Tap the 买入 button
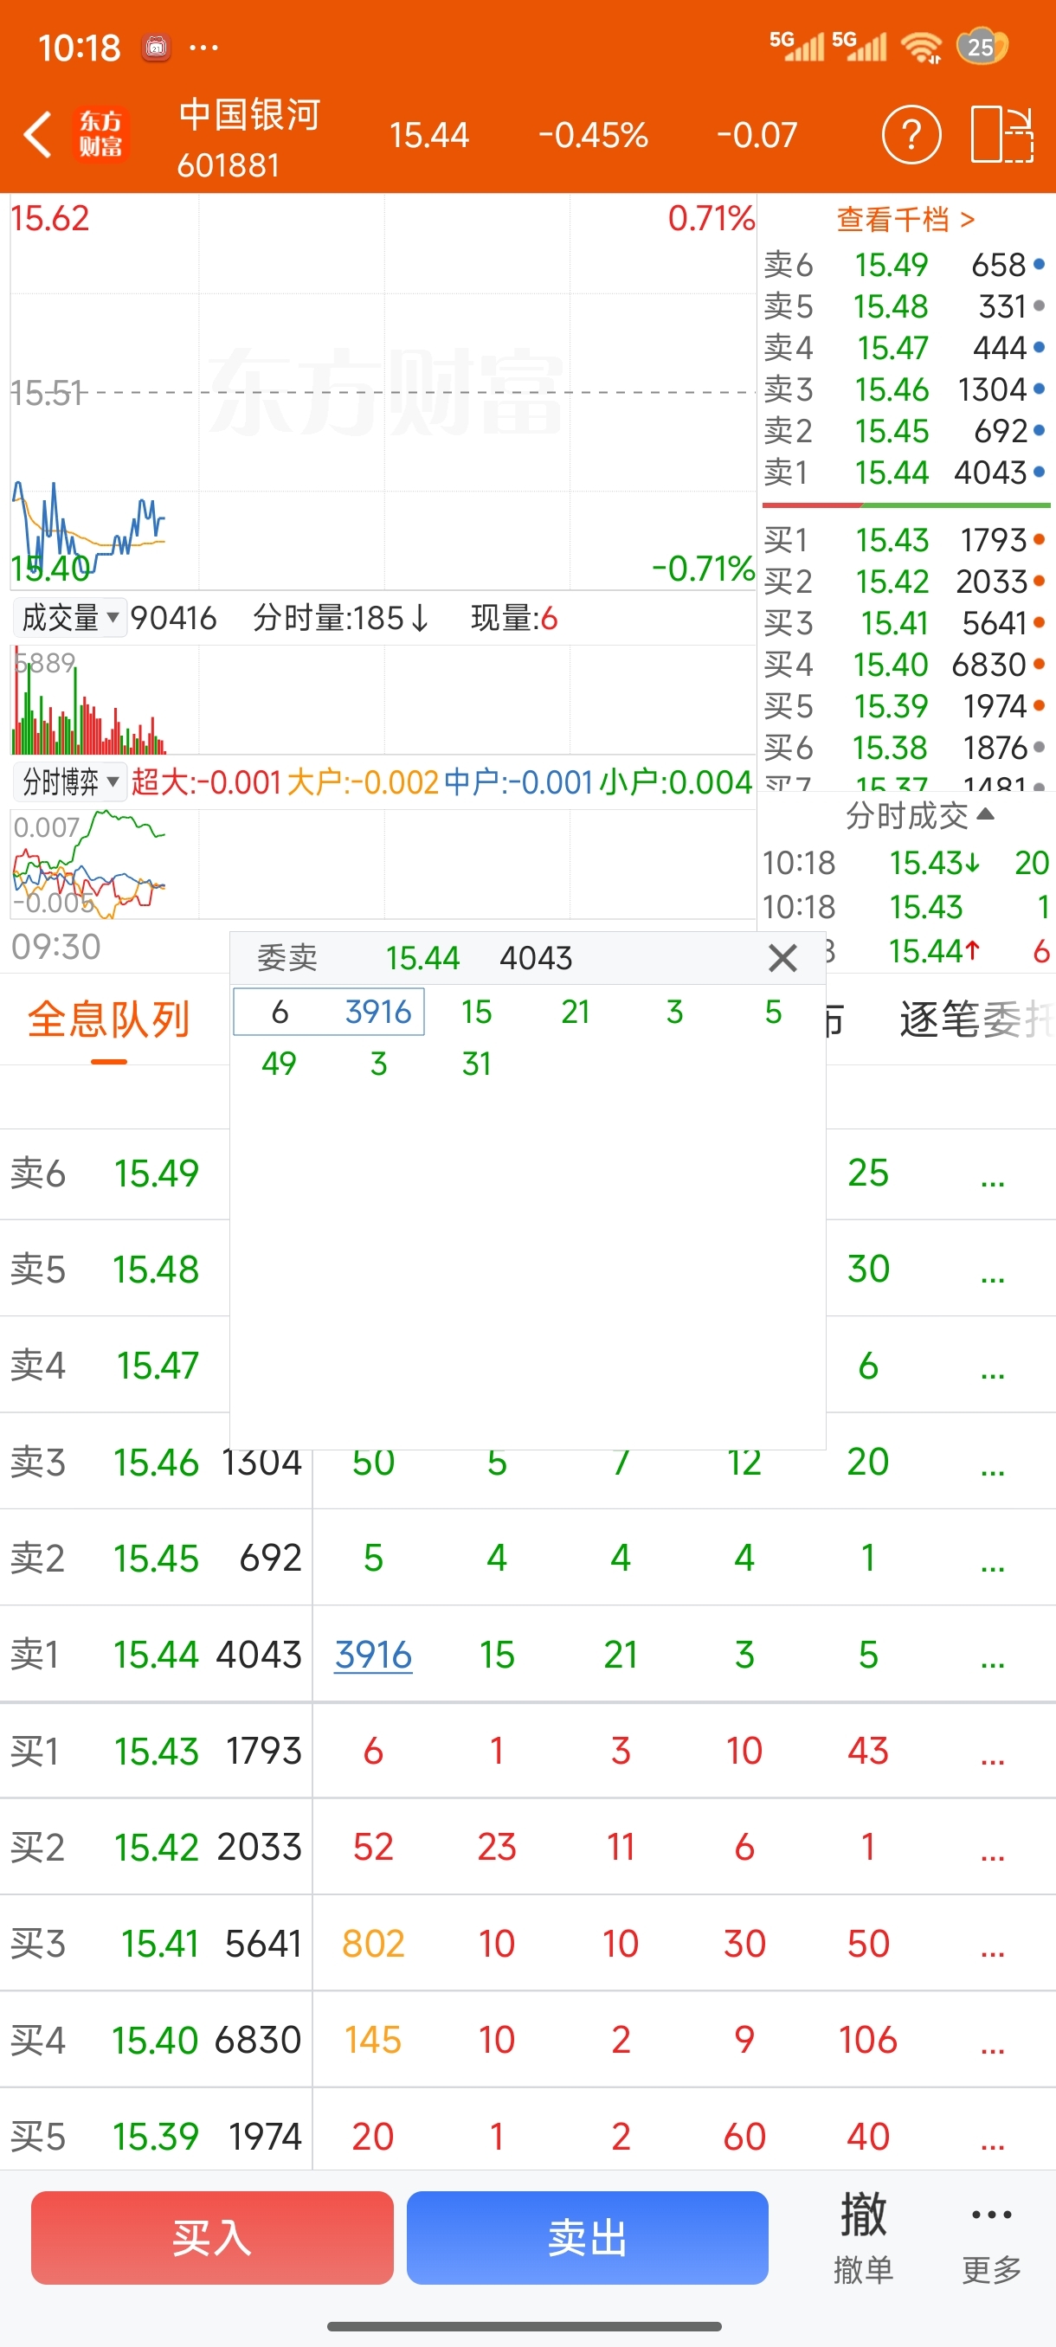Screen dimensions: 1056x2347 212,2237
